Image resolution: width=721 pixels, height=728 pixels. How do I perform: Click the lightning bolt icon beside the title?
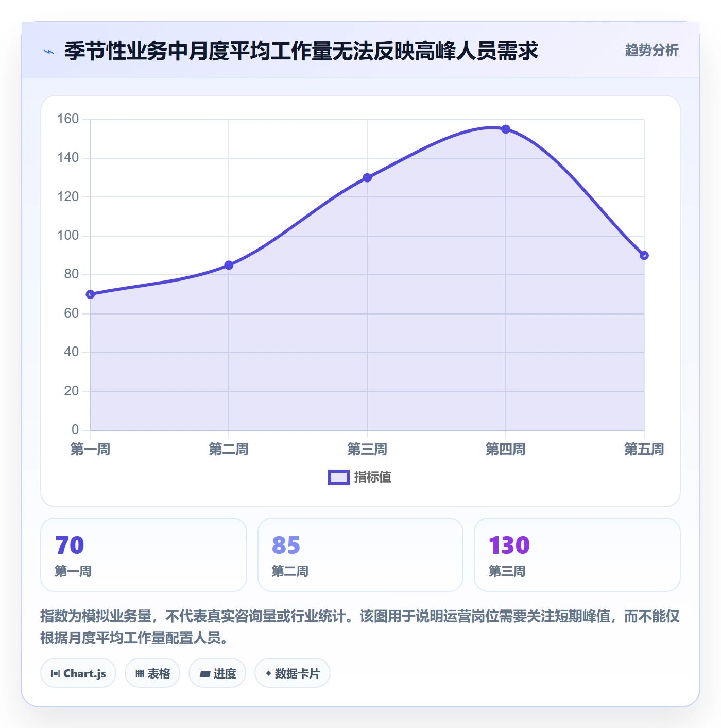point(49,52)
